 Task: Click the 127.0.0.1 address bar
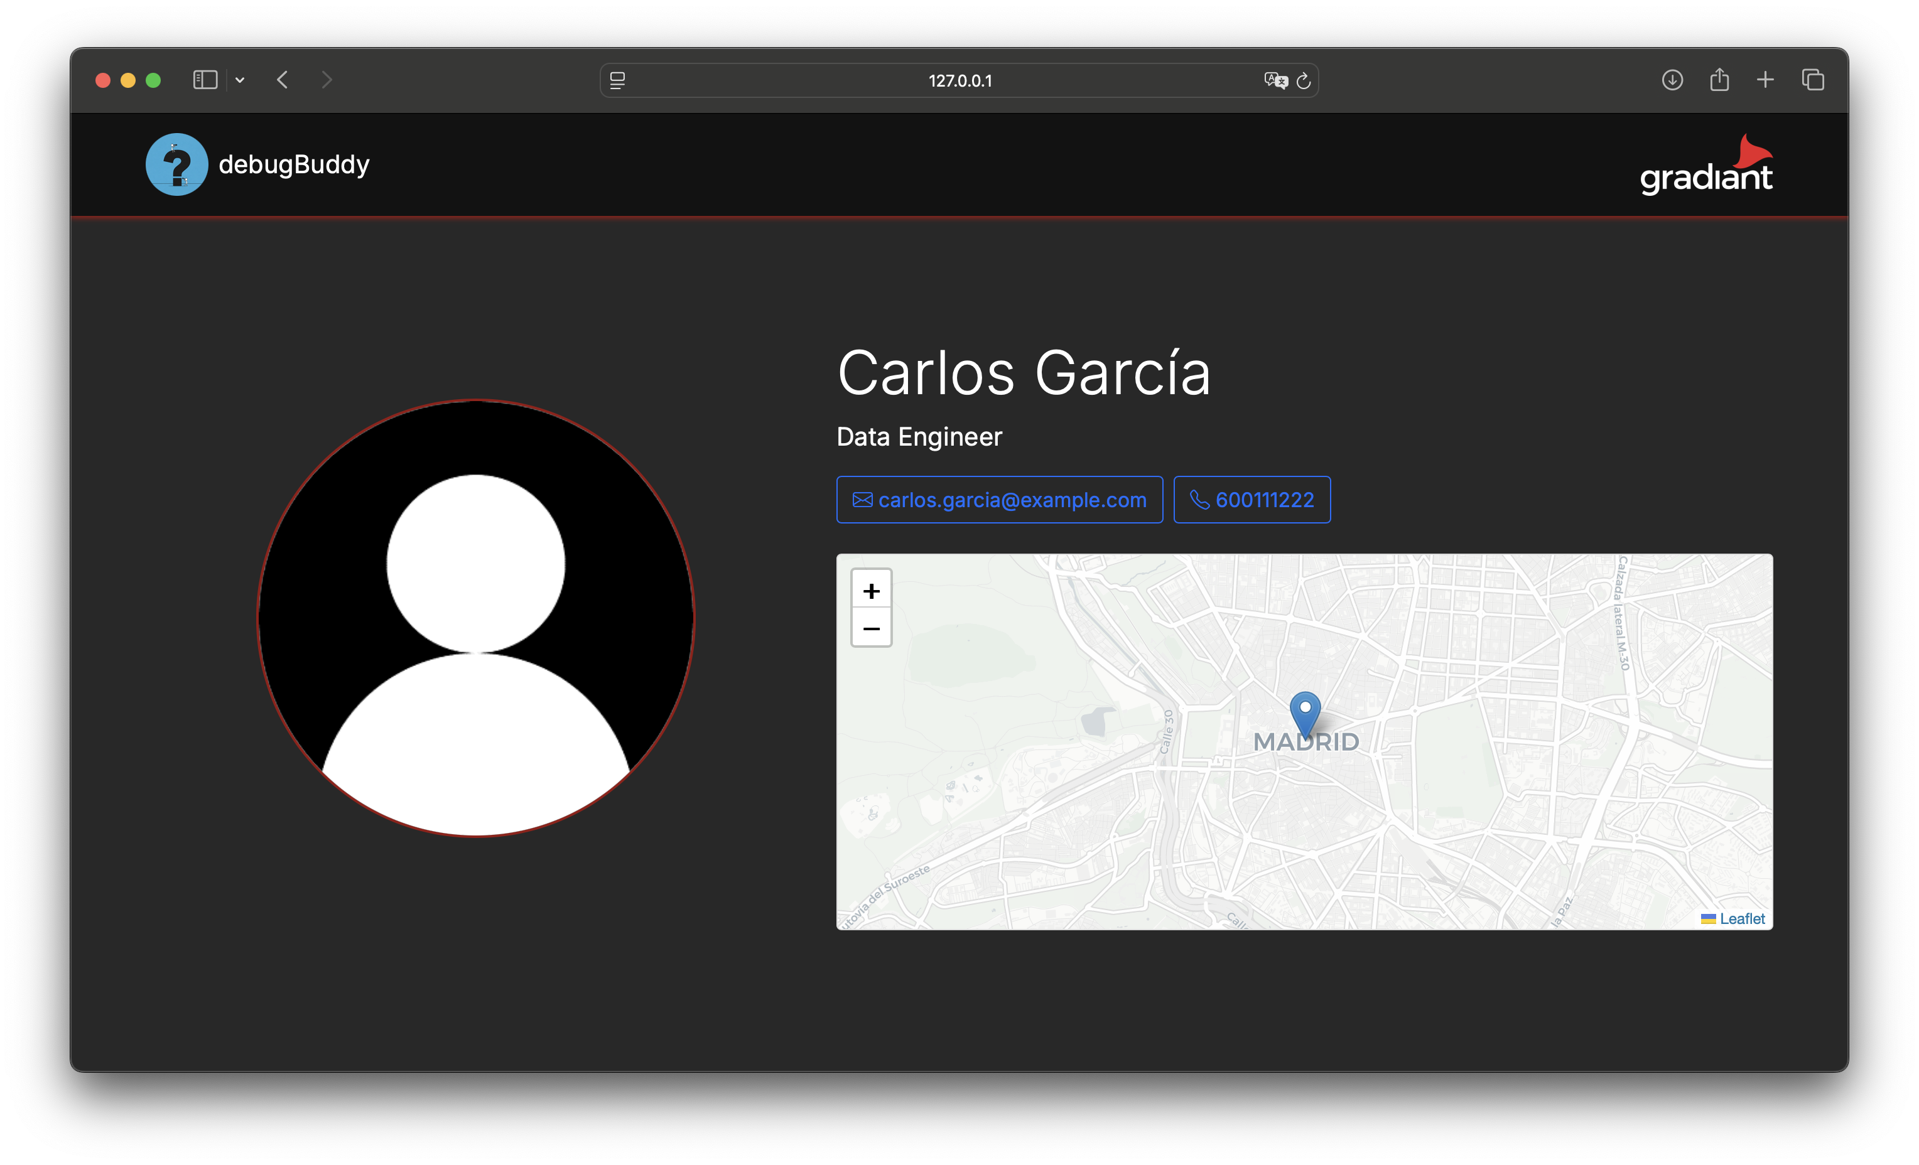click(x=960, y=81)
